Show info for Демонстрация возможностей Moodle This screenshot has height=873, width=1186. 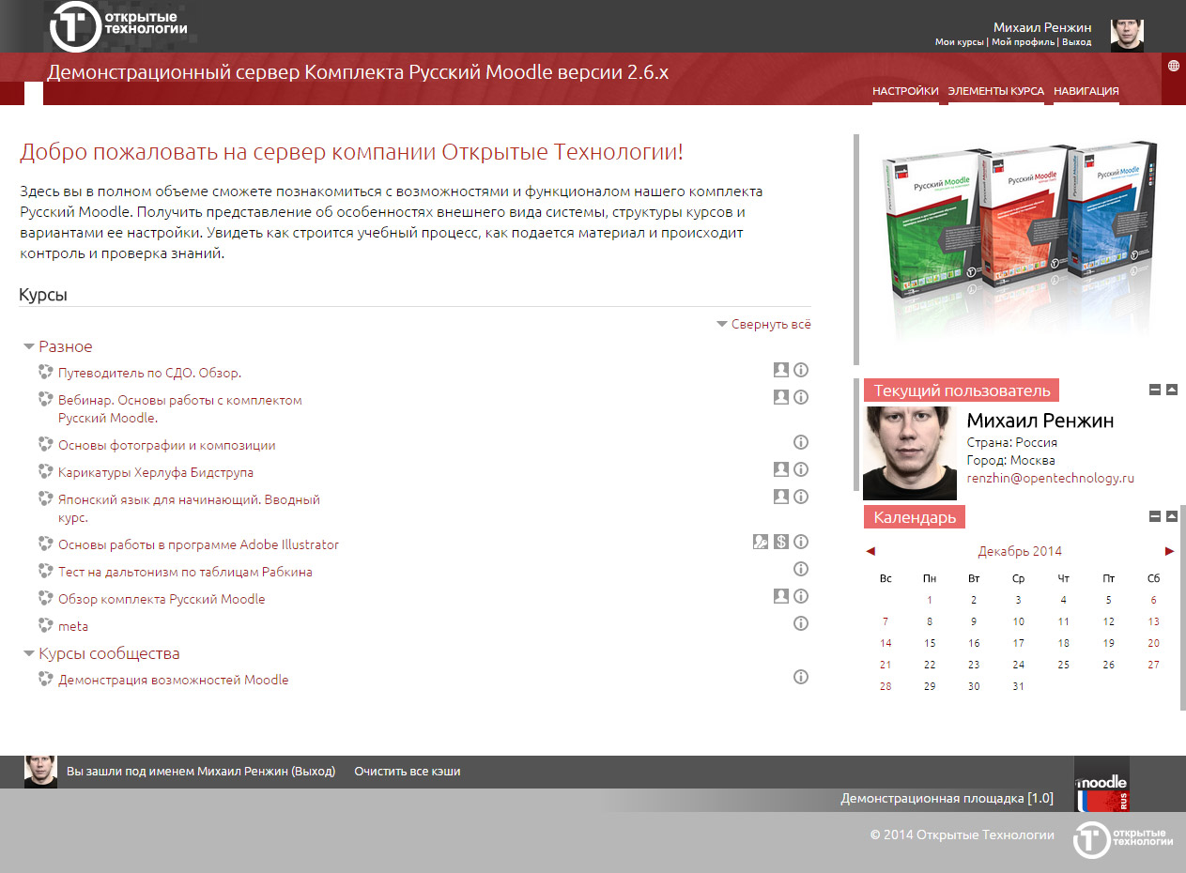[801, 677]
